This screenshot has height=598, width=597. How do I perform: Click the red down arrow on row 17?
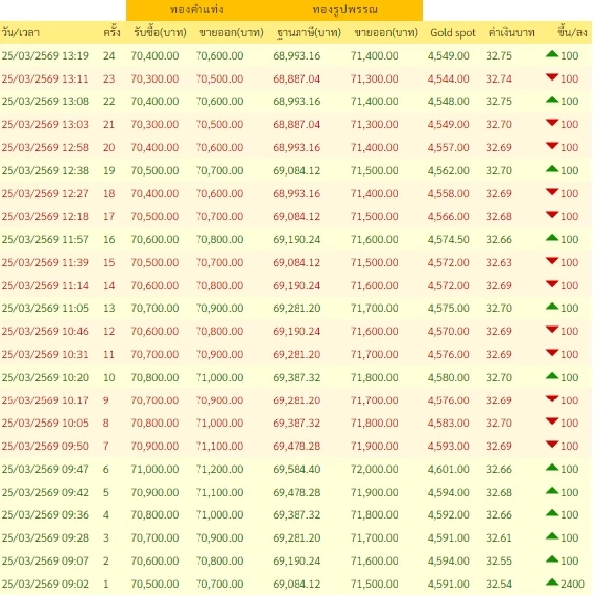coord(551,215)
